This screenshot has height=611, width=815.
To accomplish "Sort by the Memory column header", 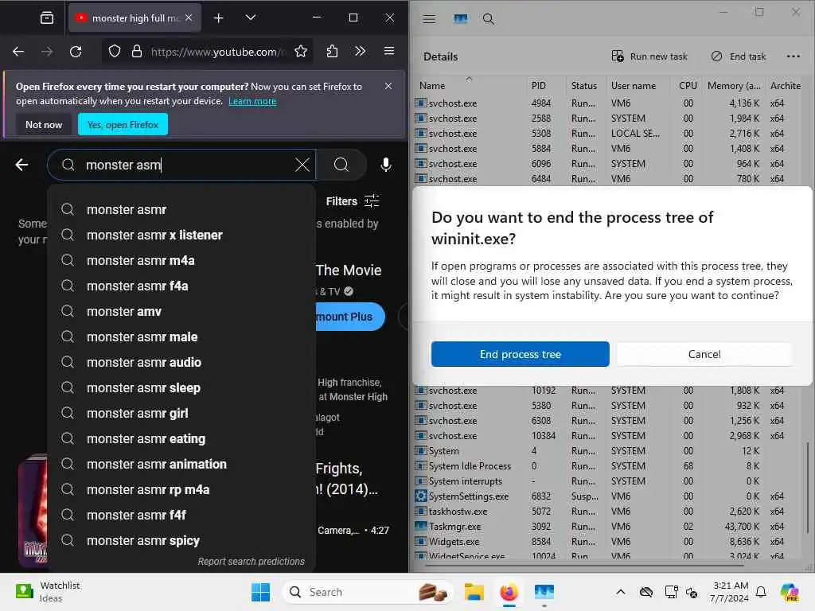I will (733, 86).
